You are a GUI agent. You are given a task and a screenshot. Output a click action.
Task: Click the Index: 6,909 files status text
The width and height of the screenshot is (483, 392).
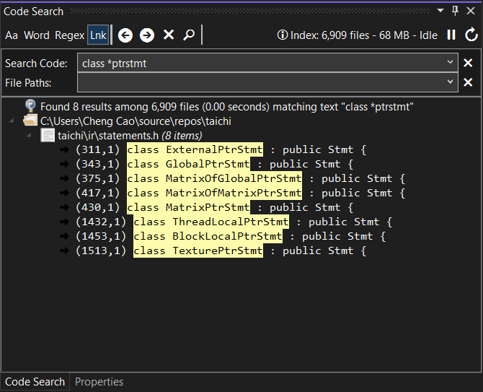(x=364, y=35)
